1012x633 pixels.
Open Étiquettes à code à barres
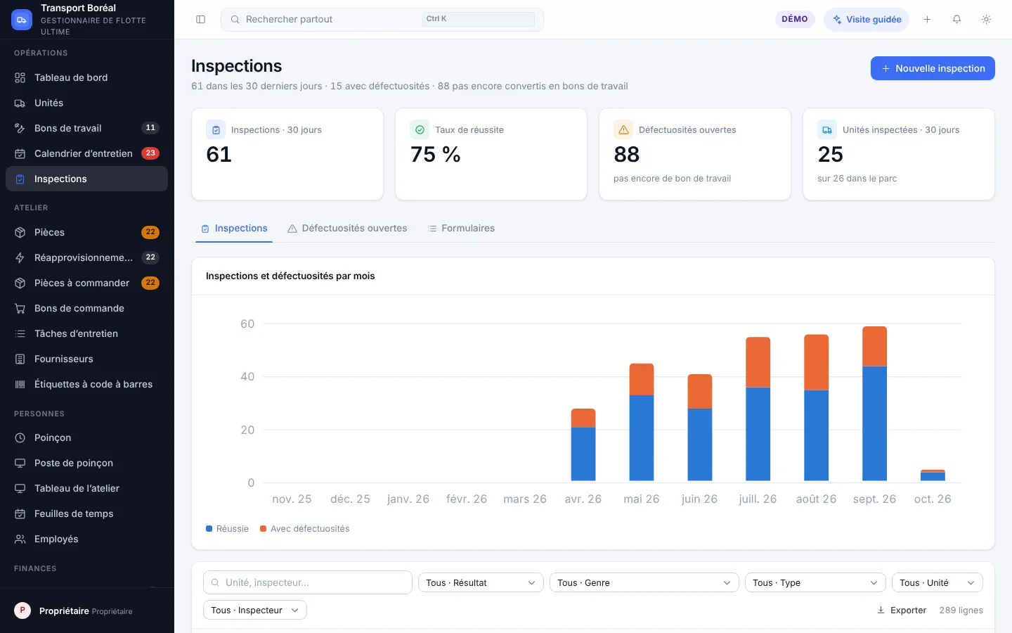point(86,384)
